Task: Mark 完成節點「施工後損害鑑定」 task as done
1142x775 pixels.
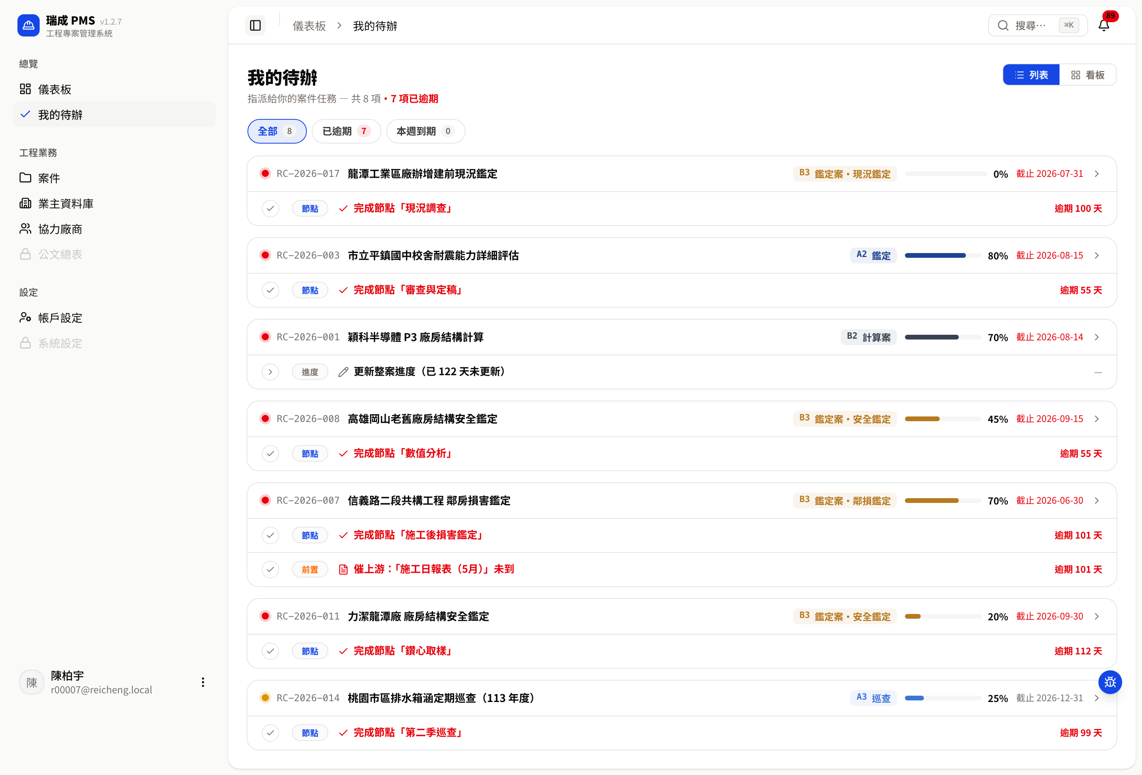Action: pos(270,535)
